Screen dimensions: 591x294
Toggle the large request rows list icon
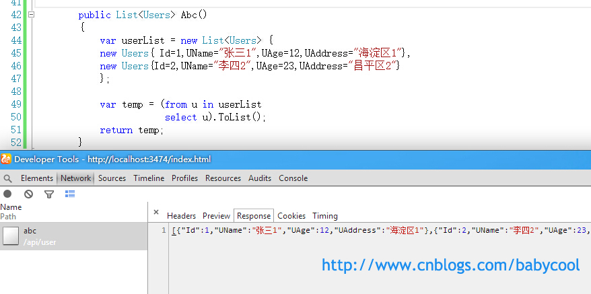(70, 194)
